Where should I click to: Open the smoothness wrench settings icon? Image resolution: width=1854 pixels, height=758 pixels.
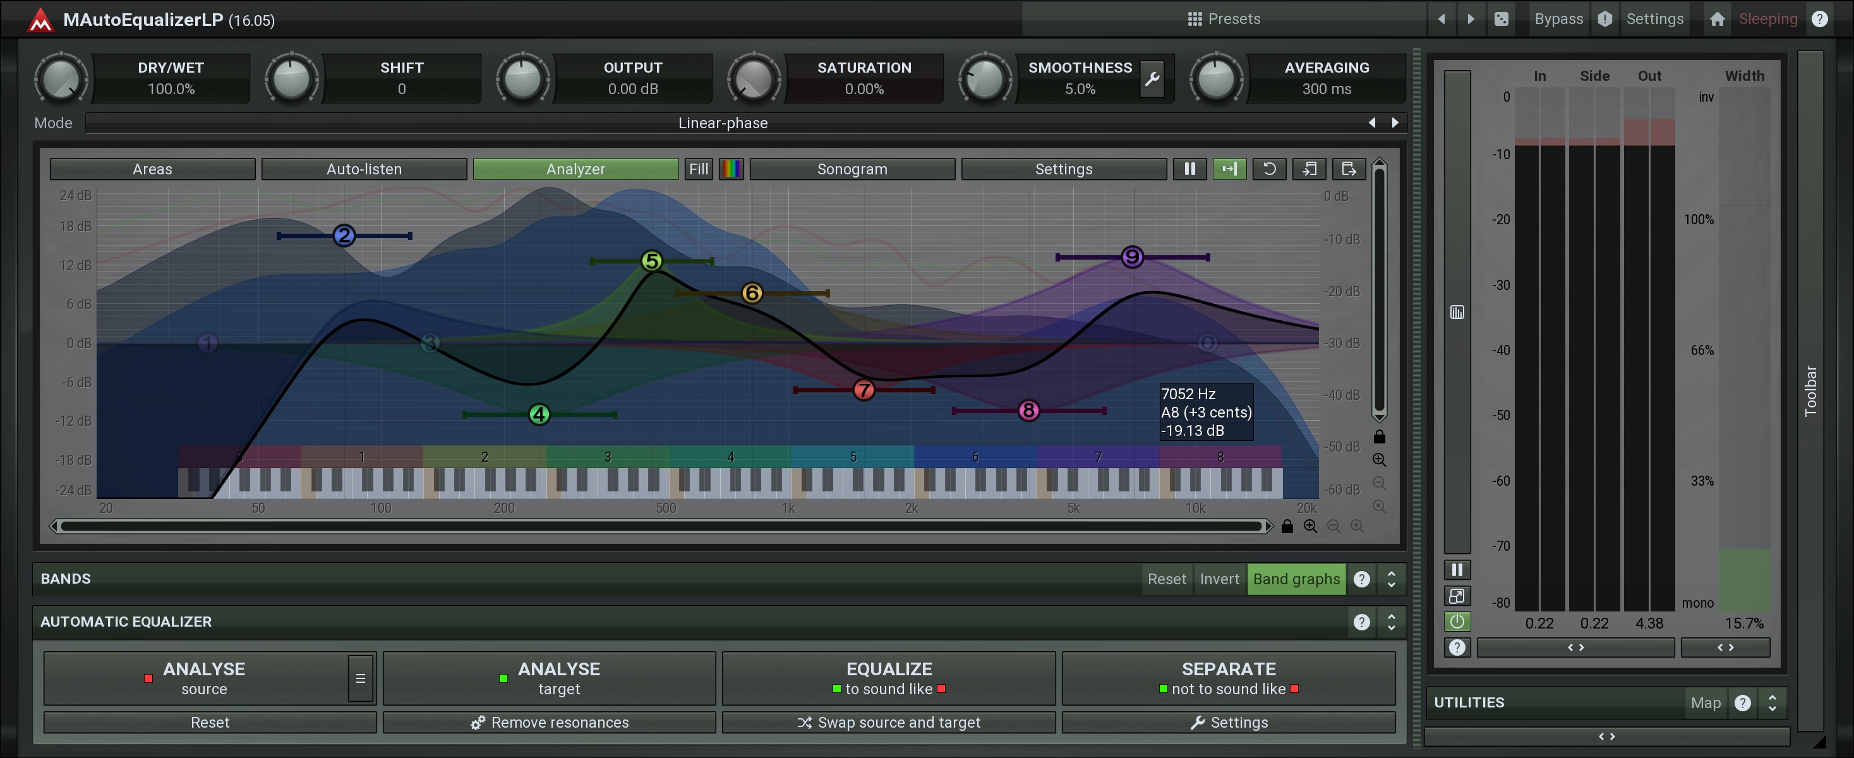click(x=1152, y=78)
